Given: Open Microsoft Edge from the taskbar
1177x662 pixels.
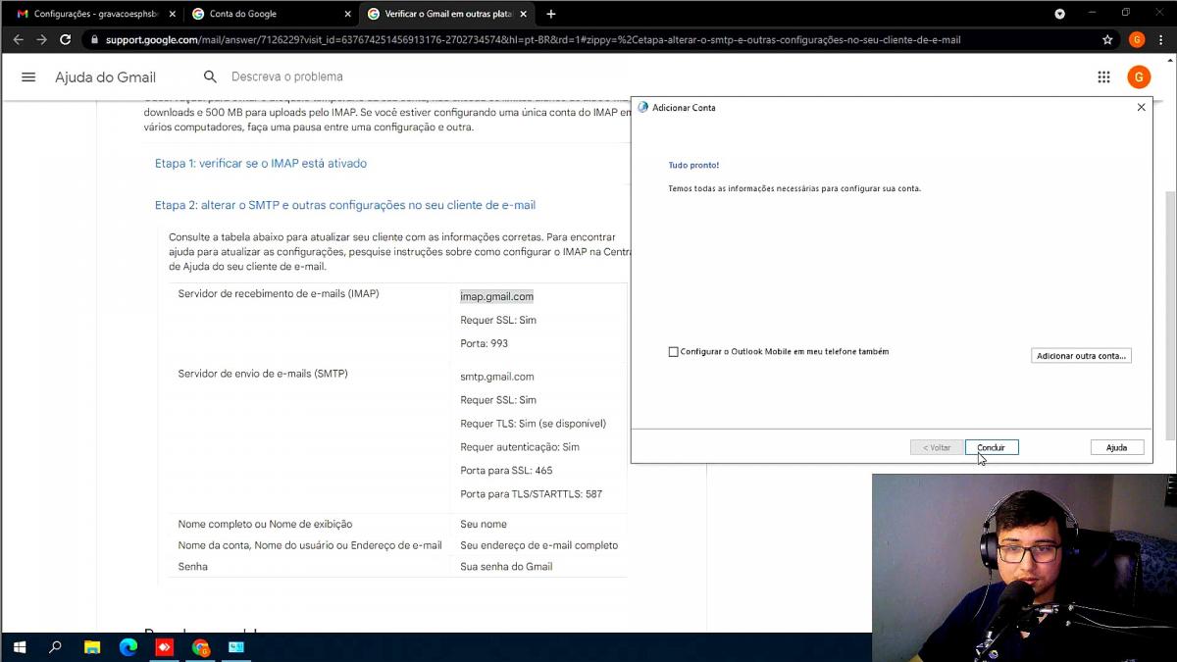Looking at the screenshot, I should 128,647.
